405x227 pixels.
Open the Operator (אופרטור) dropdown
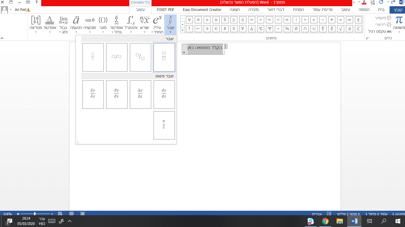point(50,25)
